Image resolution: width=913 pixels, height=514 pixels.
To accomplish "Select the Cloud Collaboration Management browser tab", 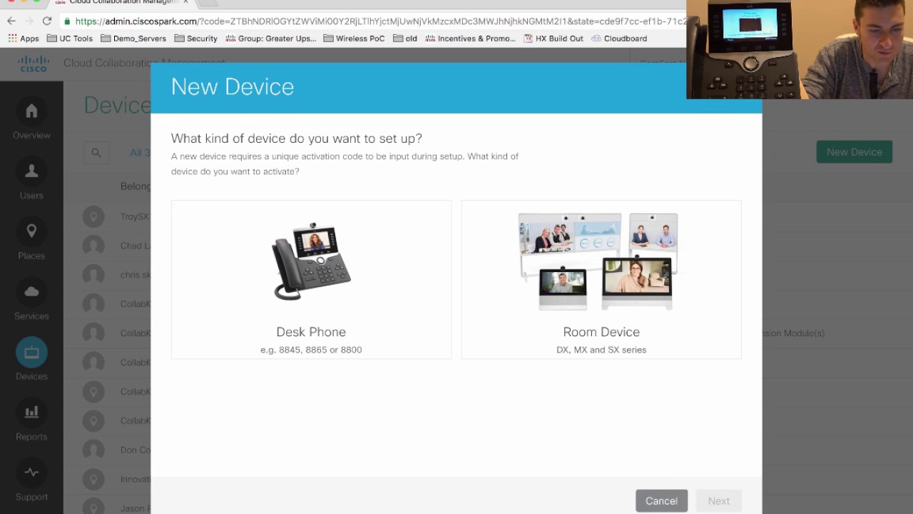I will click(x=121, y=3).
